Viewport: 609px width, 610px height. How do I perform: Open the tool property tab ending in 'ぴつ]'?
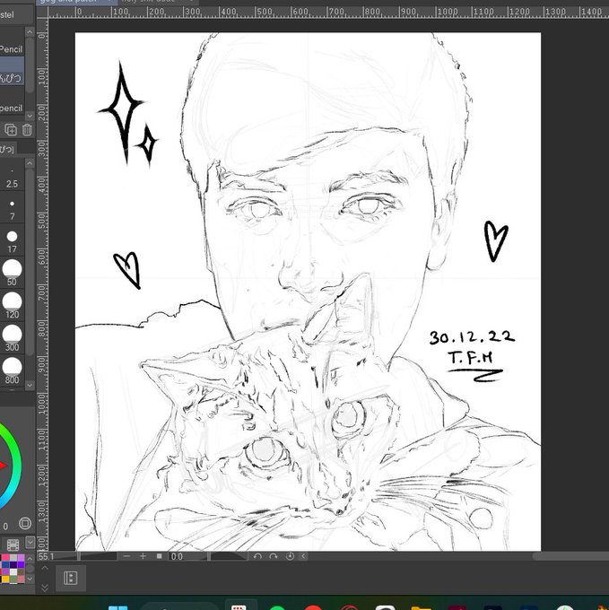[x=7, y=149]
